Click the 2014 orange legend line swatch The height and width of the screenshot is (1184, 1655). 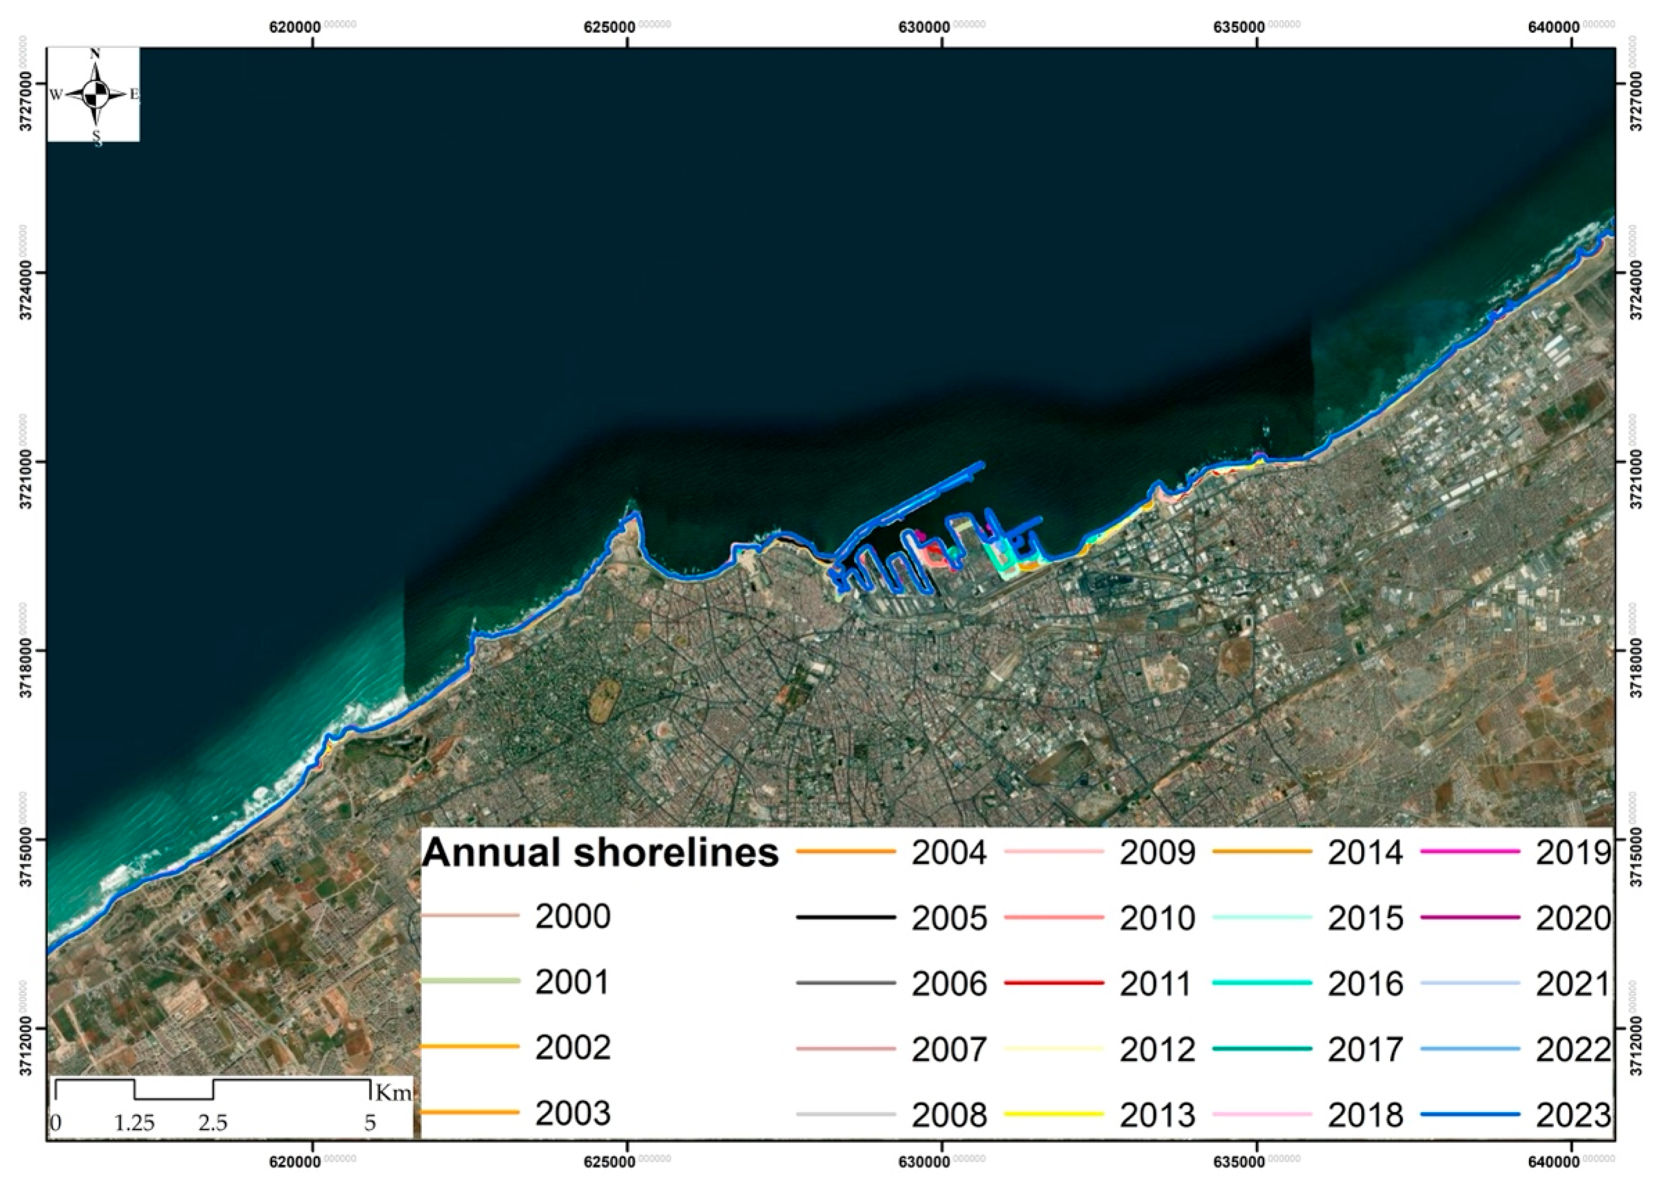point(1261,851)
